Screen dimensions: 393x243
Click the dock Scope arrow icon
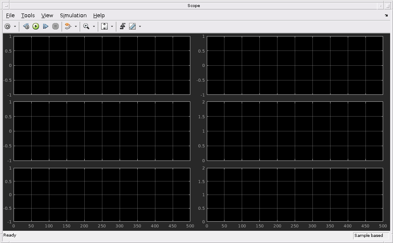386,16
